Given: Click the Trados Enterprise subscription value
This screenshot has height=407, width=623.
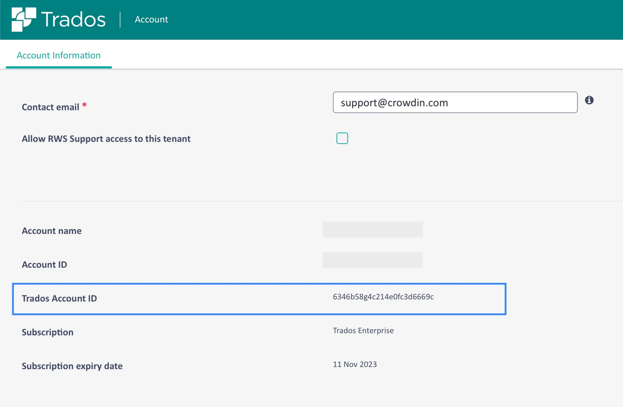Looking at the screenshot, I should [x=363, y=331].
